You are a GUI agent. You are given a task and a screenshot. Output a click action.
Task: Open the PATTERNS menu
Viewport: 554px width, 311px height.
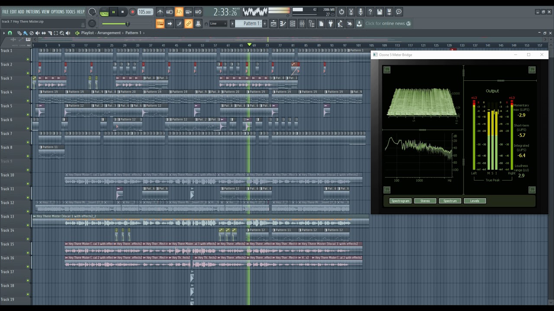(33, 12)
